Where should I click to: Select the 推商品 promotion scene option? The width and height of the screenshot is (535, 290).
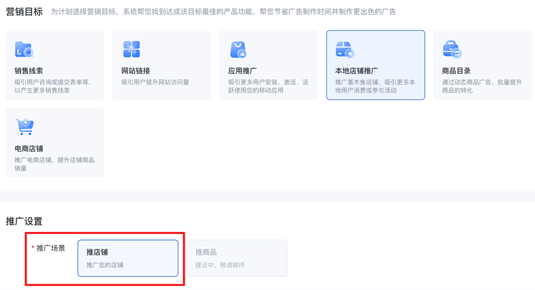[237, 258]
